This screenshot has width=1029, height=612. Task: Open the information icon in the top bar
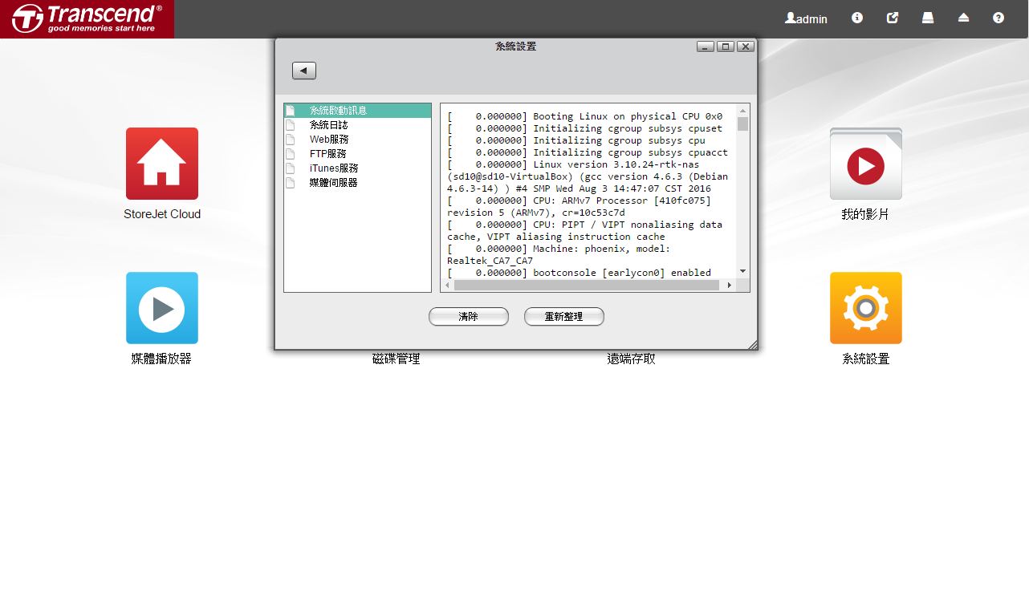click(x=857, y=18)
